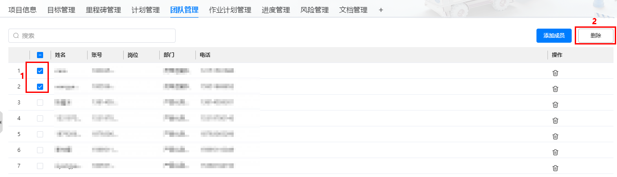Focus the 搜索 input field
The height and width of the screenshot is (177, 617).
click(x=92, y=36)
